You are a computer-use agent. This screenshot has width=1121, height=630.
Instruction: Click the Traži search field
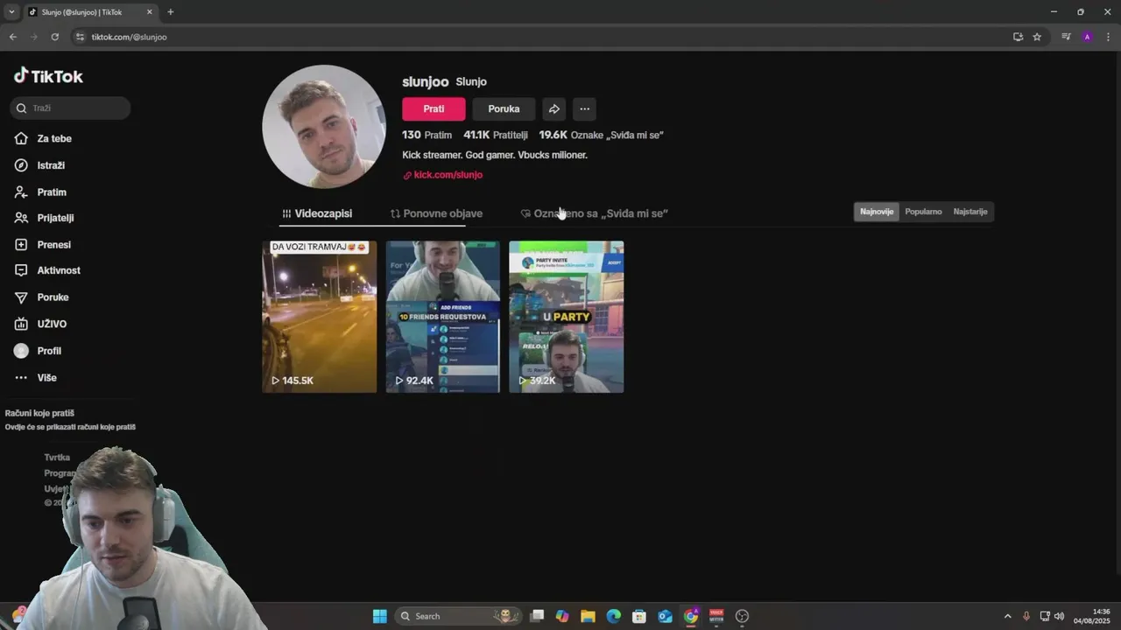pos(71,108)
